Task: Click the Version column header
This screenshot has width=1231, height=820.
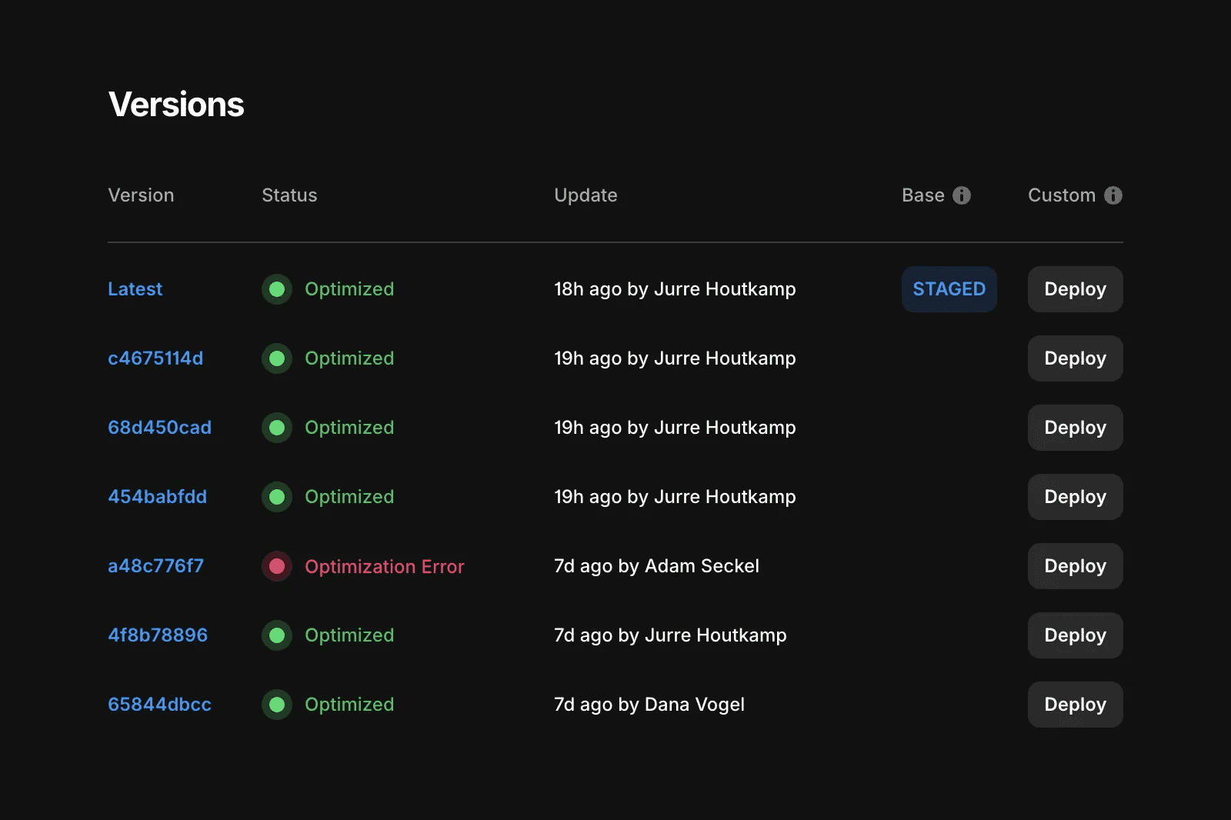Action: [141, 195]
